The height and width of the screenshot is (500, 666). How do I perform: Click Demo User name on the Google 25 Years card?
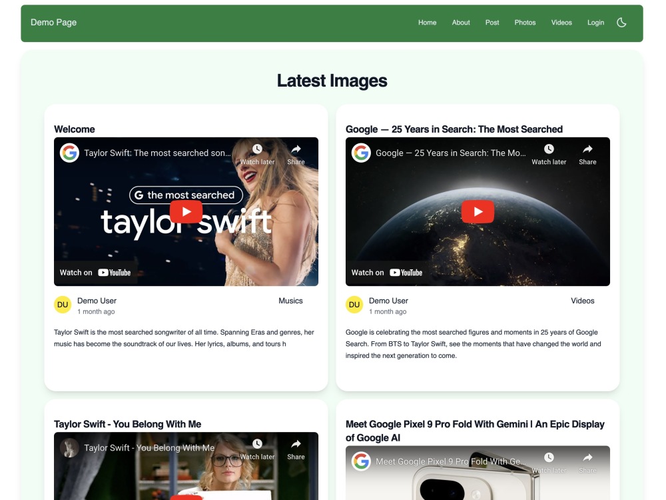pos(388,301)
